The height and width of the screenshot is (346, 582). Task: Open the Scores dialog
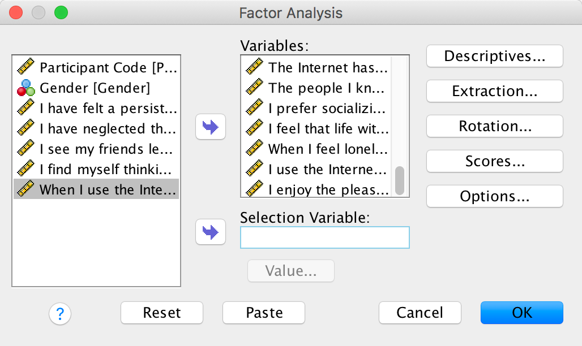494,161
